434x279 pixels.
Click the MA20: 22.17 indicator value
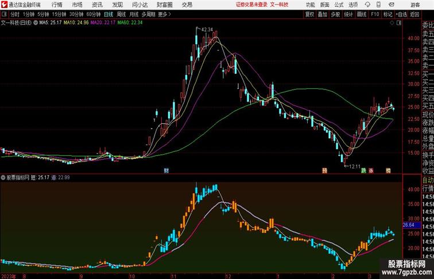103,23
